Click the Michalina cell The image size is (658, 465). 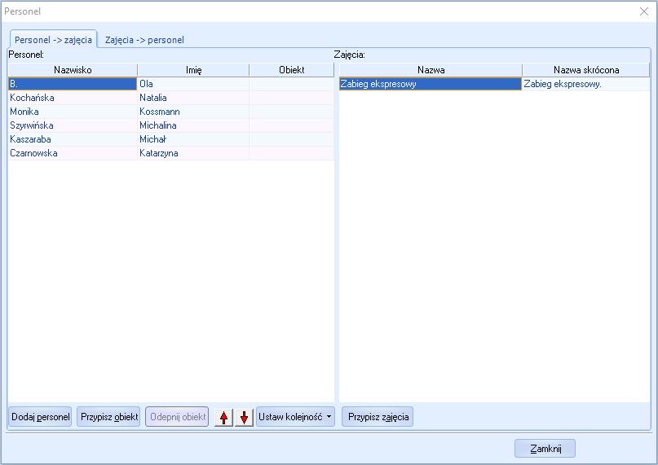193,125
